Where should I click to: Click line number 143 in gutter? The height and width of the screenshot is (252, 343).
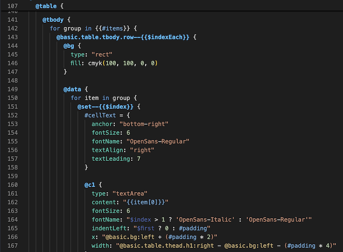tap(13, 37)
